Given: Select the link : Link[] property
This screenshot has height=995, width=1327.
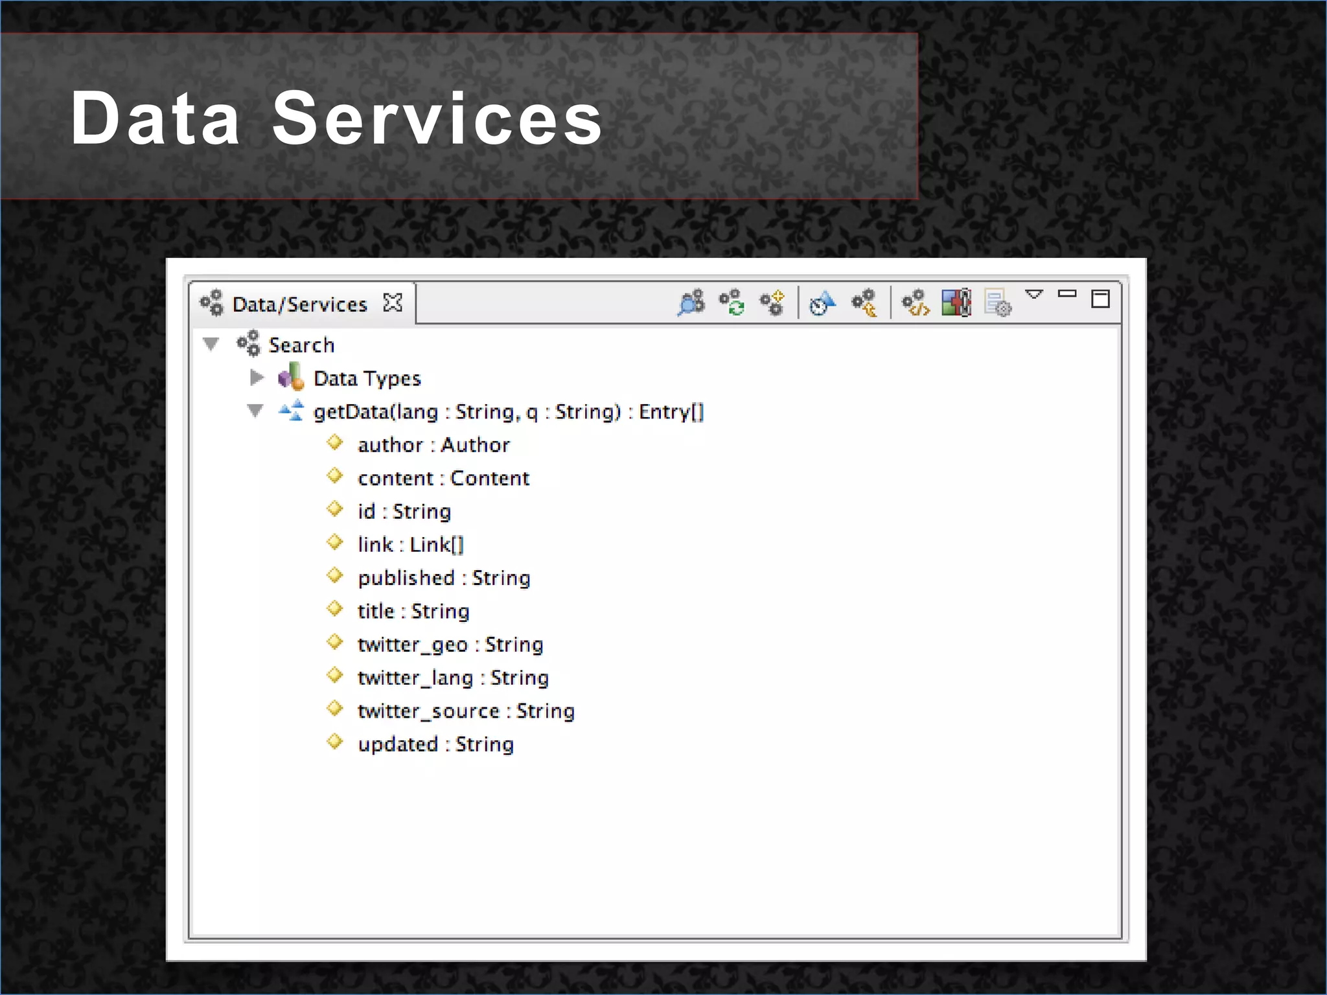Looking at the screenshot, I should pos(410,545).
